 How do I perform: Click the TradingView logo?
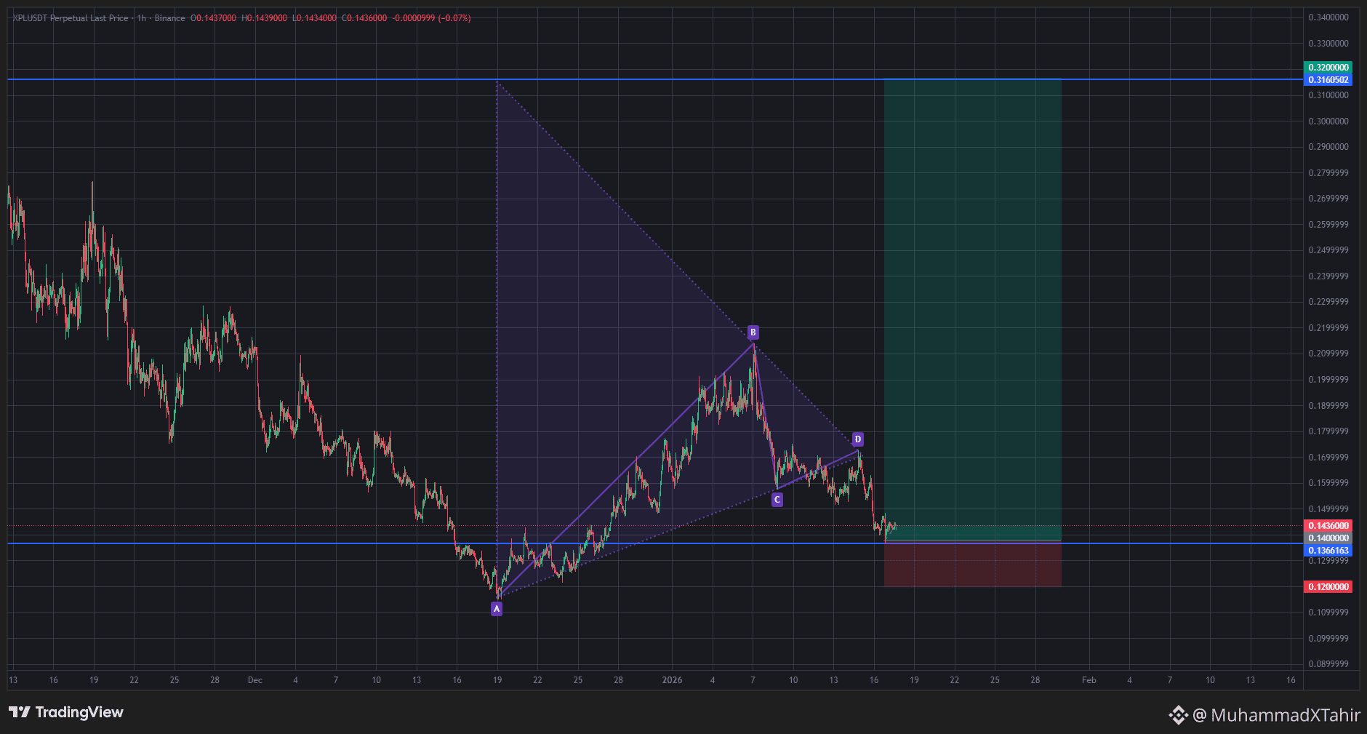(66, 712)
